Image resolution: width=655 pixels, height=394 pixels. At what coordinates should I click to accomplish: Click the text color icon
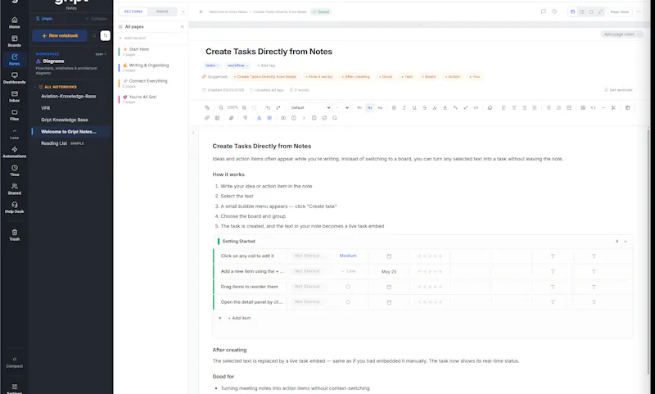[x=445, y=108]
